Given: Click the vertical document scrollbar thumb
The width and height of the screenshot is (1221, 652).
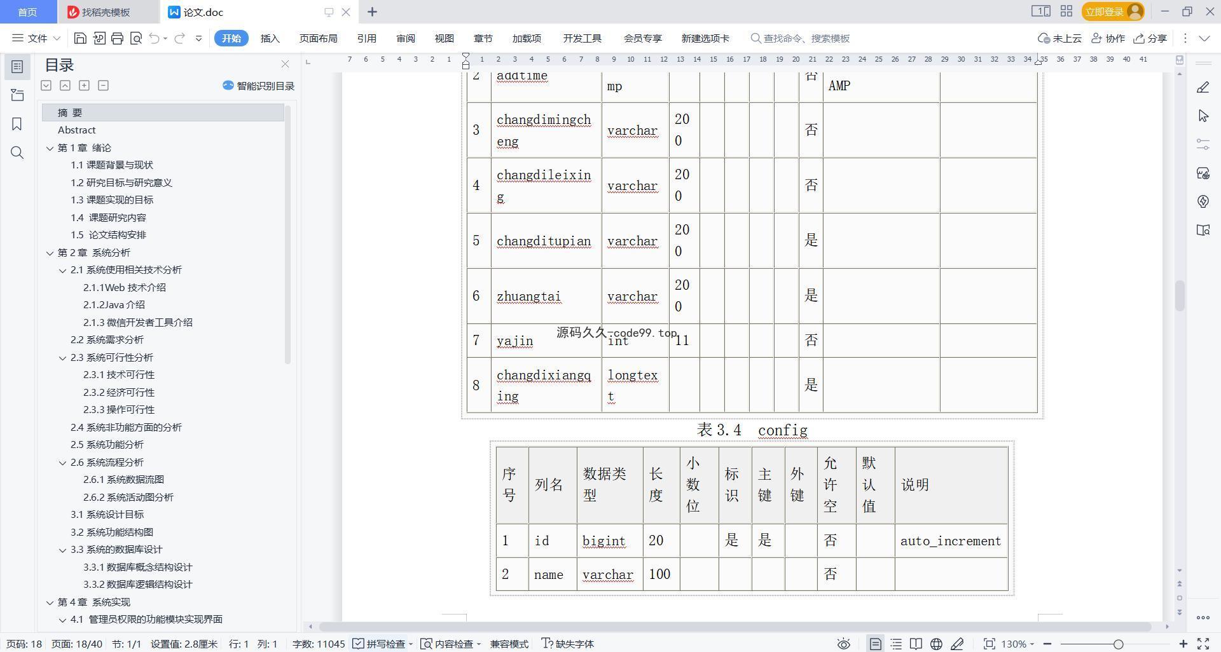Looking at the screenshot, I should (x=1180, y=295).
